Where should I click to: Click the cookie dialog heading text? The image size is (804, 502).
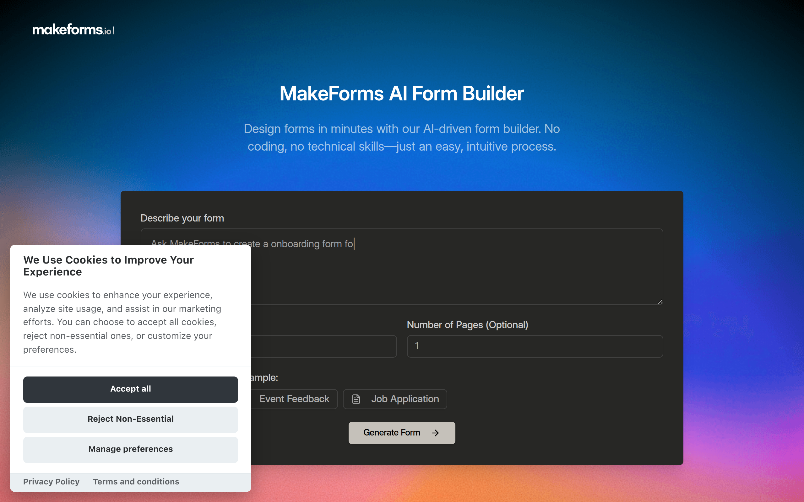[x=108, y=266]
